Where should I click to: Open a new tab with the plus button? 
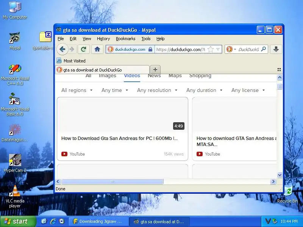coord(155,70)
